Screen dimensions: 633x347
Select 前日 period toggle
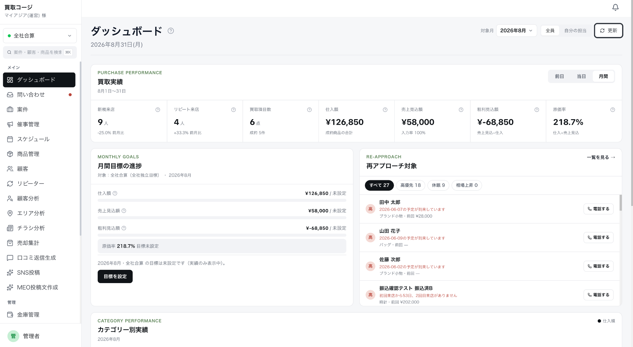559,76
